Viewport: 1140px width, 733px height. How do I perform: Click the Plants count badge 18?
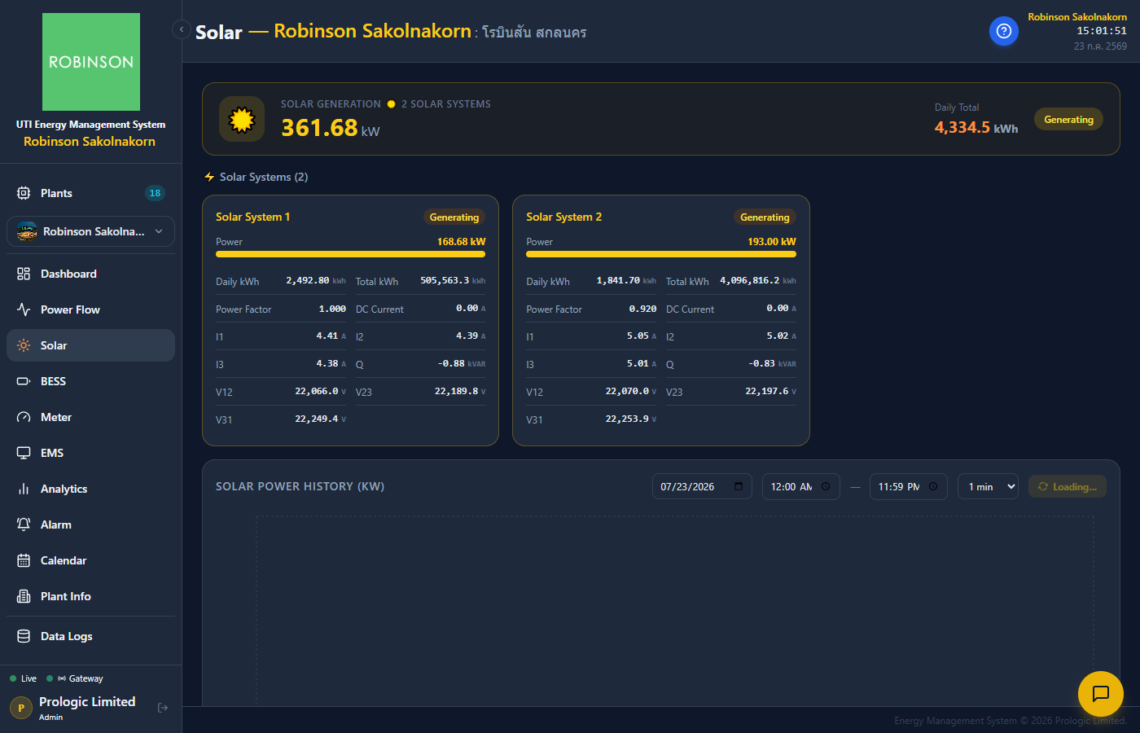[x=155, y=193]
